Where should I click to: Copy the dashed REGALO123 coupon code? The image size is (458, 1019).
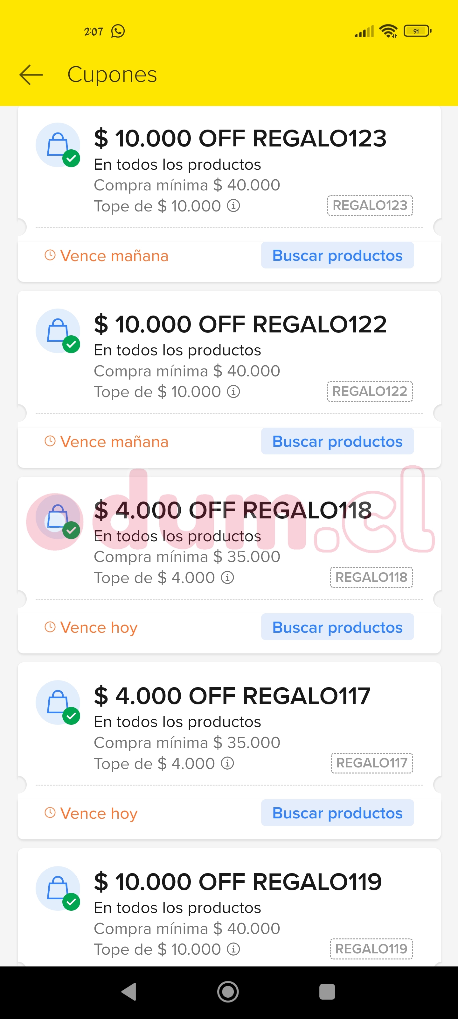pos(370,205)
